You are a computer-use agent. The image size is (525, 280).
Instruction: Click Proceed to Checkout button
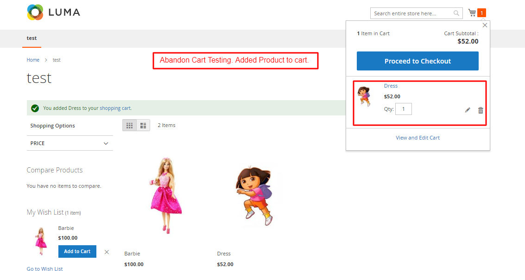tap(417, 61)
